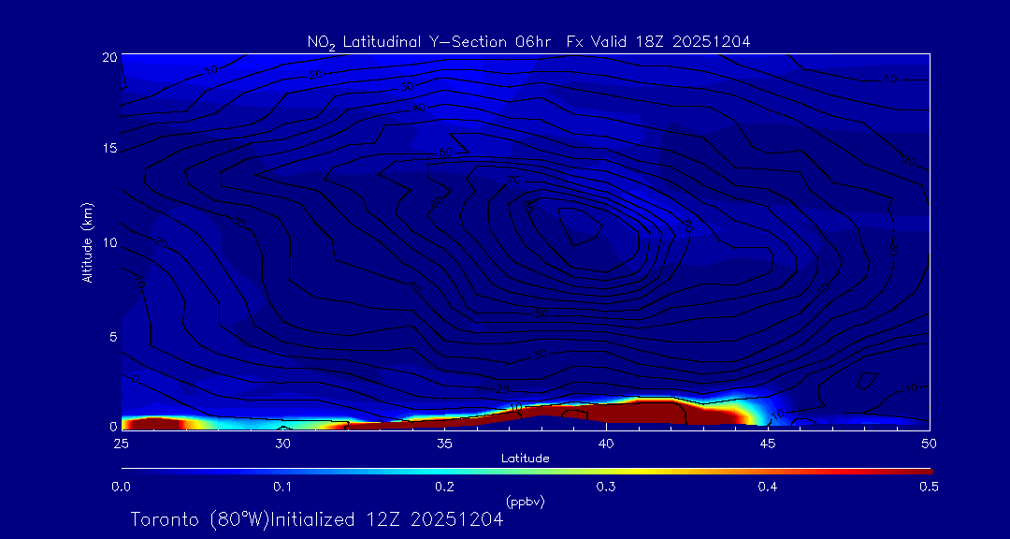Click the colorbar tick label "0.4"
Viewport: 1010px width, 539px height.
(768, 488)
